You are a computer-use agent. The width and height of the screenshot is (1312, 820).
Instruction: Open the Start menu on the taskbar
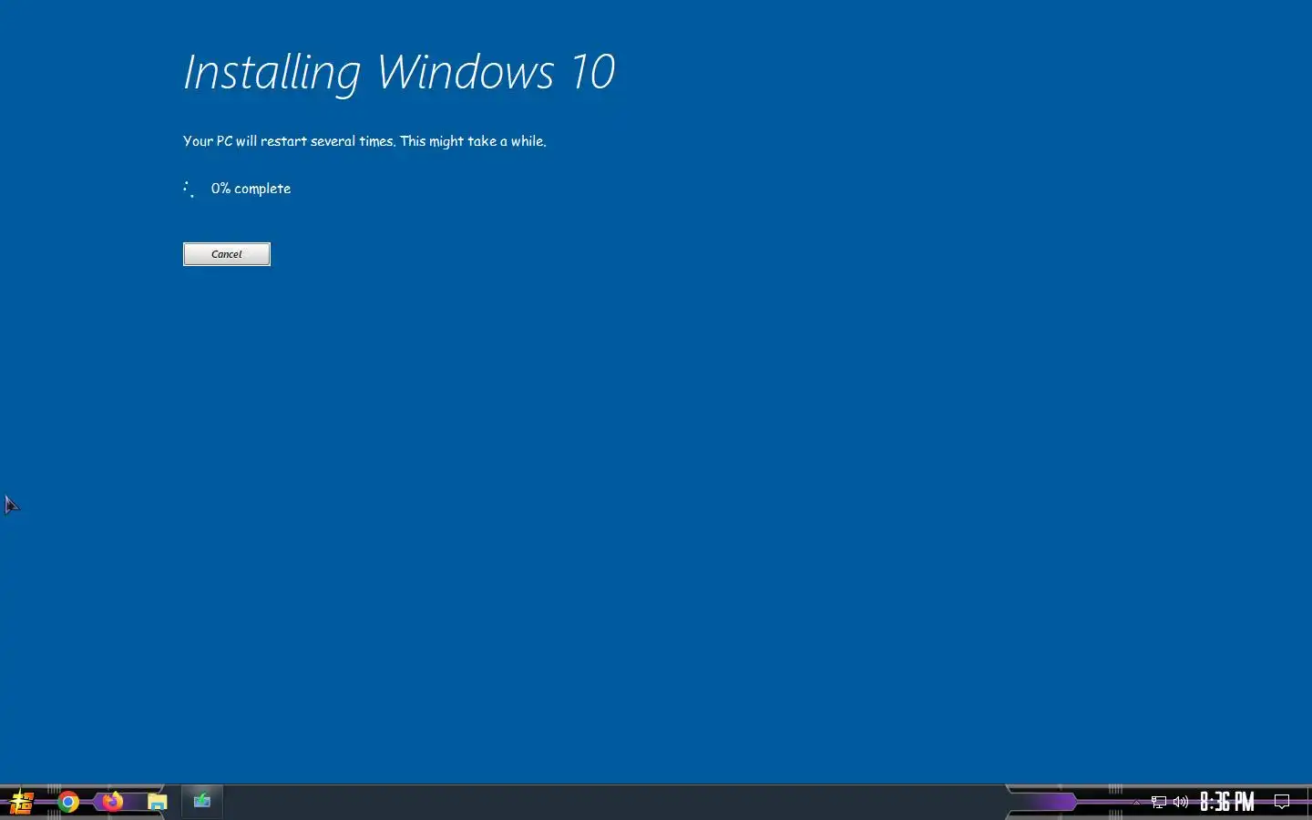[21, 802]
